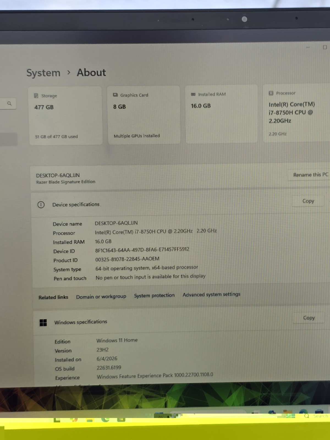The height and width of the screenshot is (440, 330).
Task: Copy the Device specifications
Action: click(x=308, y=201)
